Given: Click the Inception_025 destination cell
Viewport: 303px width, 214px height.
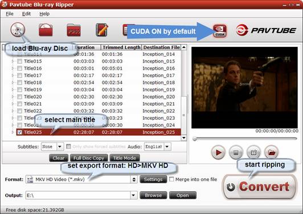Looking at the screenshot, I should (x=159, y=132).
